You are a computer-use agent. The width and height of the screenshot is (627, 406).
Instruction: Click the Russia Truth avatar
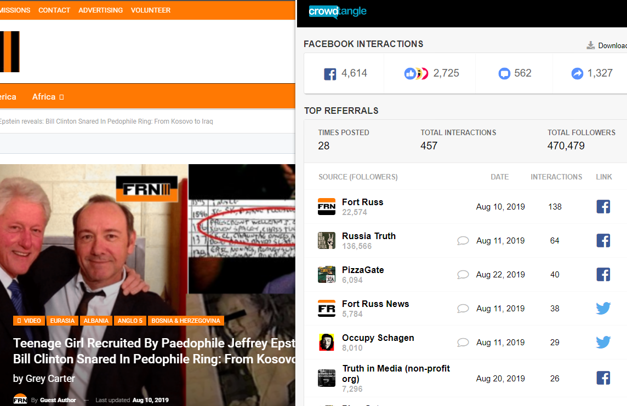[x=327, y=240]
